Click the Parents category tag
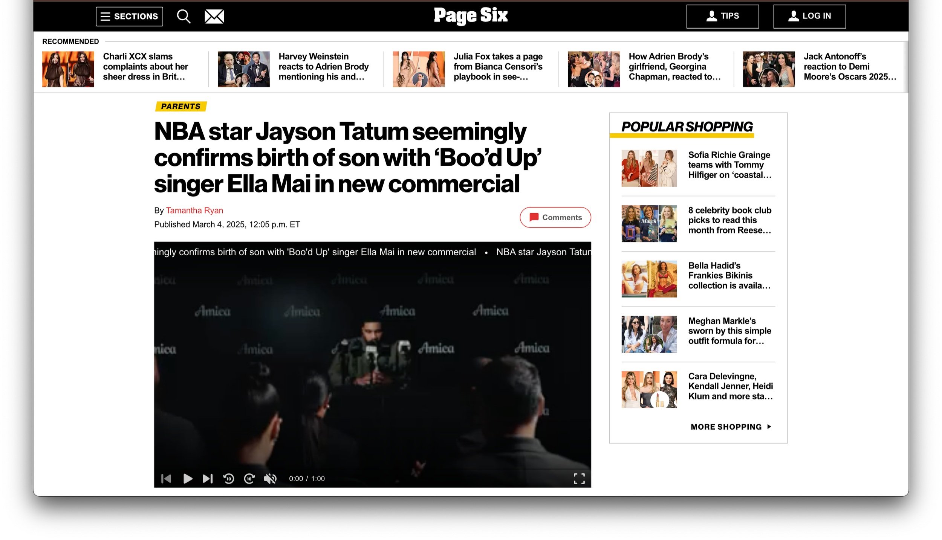This screenshot has width=942, height=540. point(181,106)
